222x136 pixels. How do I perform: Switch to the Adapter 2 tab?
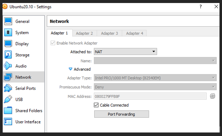pyautogui.click(x=85, y=33)
